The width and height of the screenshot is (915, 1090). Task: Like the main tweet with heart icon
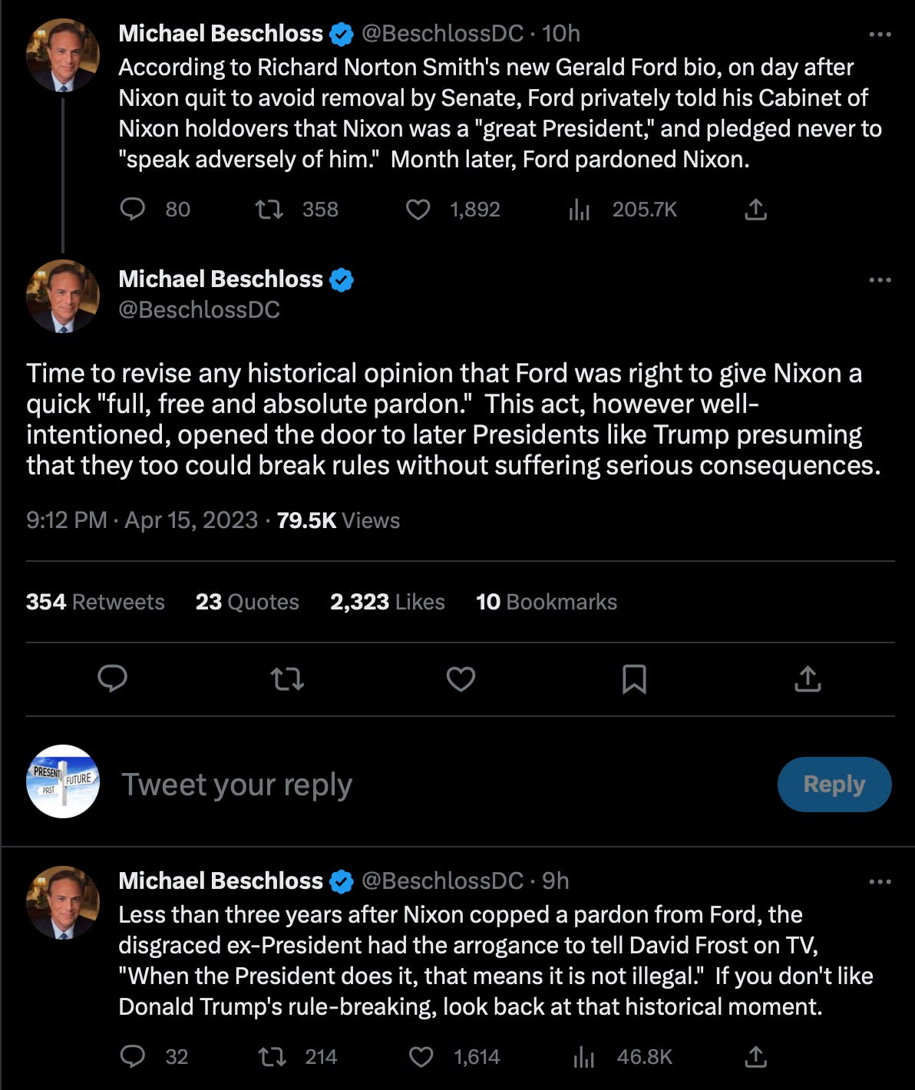tap(461, 679)
